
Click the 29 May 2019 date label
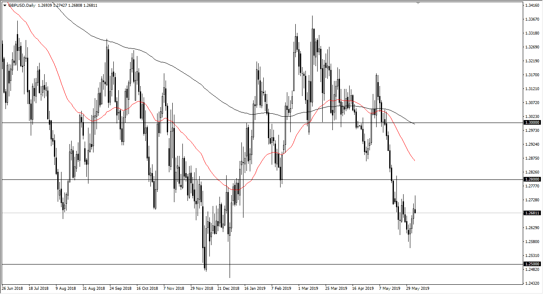pyautogui.click(x=417, y=289)
